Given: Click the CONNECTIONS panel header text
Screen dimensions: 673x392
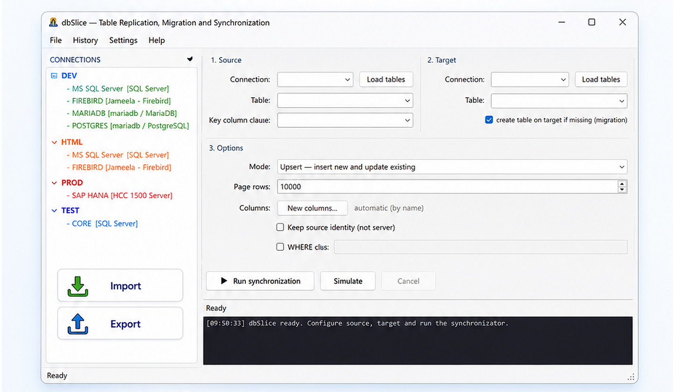Looking at the screenshot, I should pos(75,60).
